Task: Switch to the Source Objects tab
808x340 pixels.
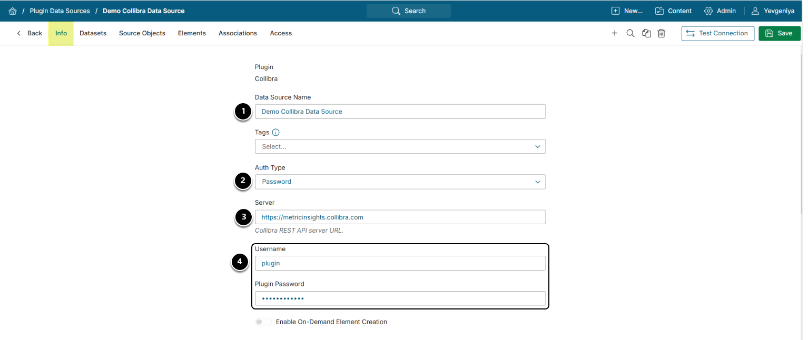Action: (142, 33)
